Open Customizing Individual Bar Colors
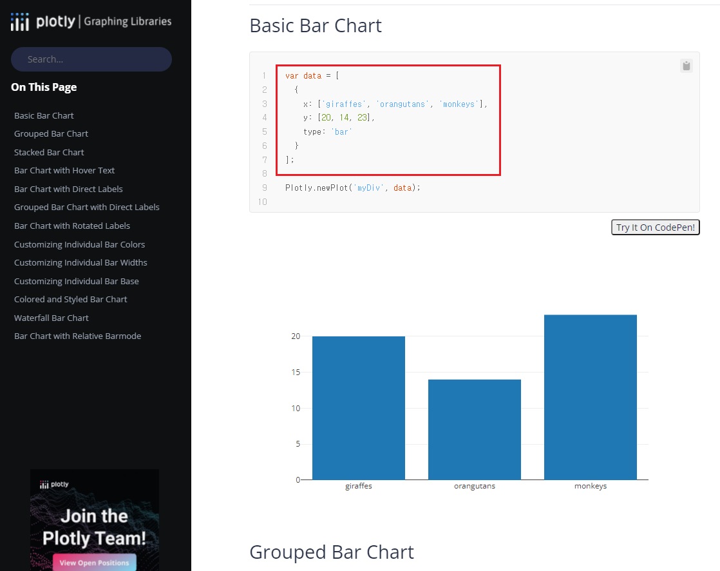 [79, 244]
